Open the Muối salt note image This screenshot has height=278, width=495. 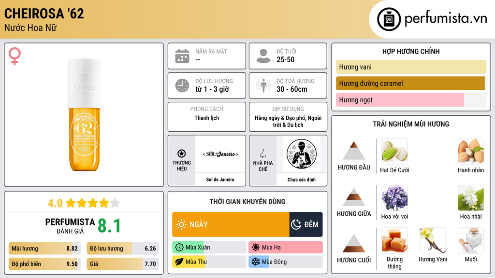pos(471,241)
